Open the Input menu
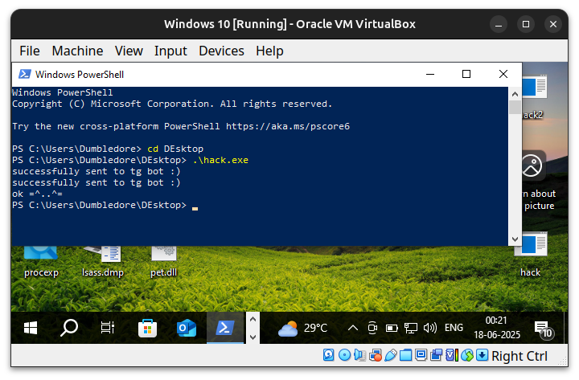This screenshot has width=579, height=380. coord(170,51)
